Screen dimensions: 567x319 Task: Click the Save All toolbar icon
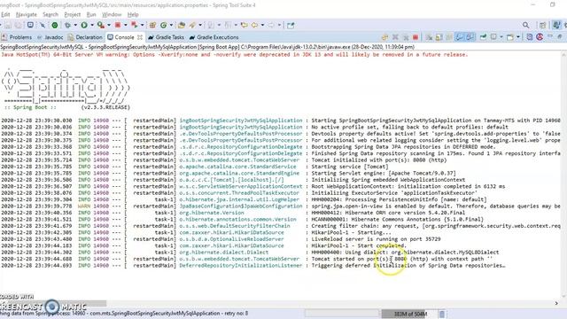coord(19,25)
